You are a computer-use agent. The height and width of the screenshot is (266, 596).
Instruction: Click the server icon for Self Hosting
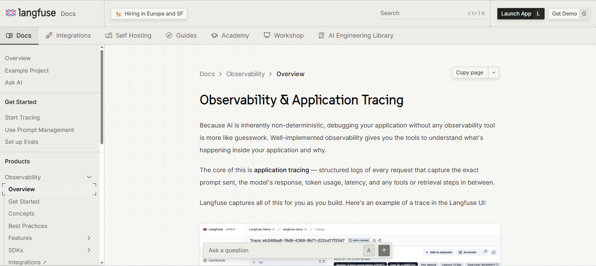coord(108,35)
